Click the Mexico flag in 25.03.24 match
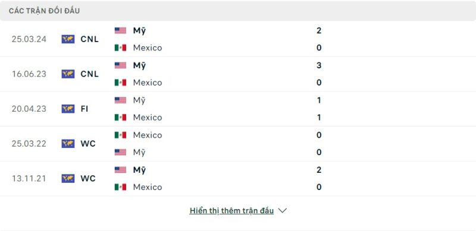This screenshot has width=476, height=231. click(120, 48)
